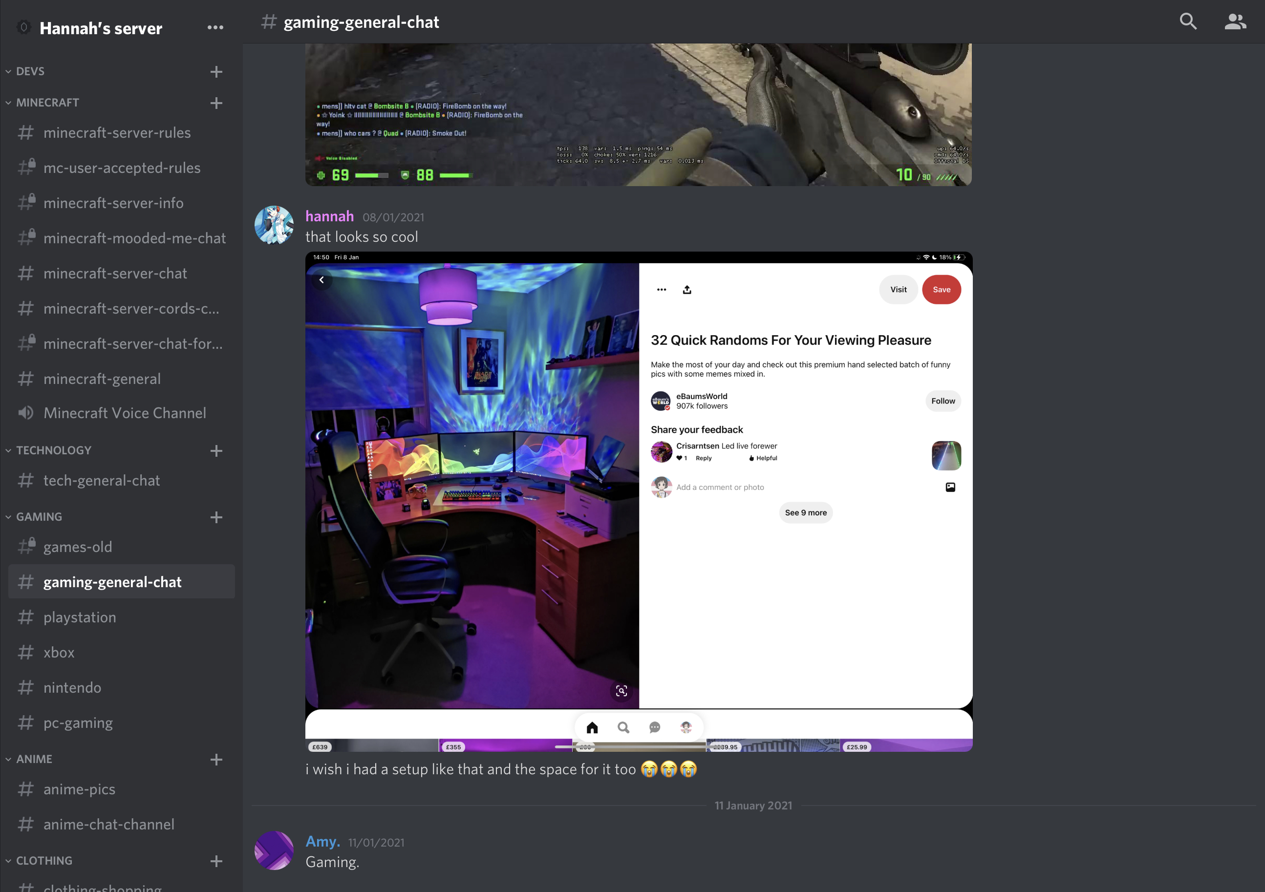This screenshot has width=1265, height=892.
Task: Add a channel under the ANIME category
Action: [x=216, y=760]
